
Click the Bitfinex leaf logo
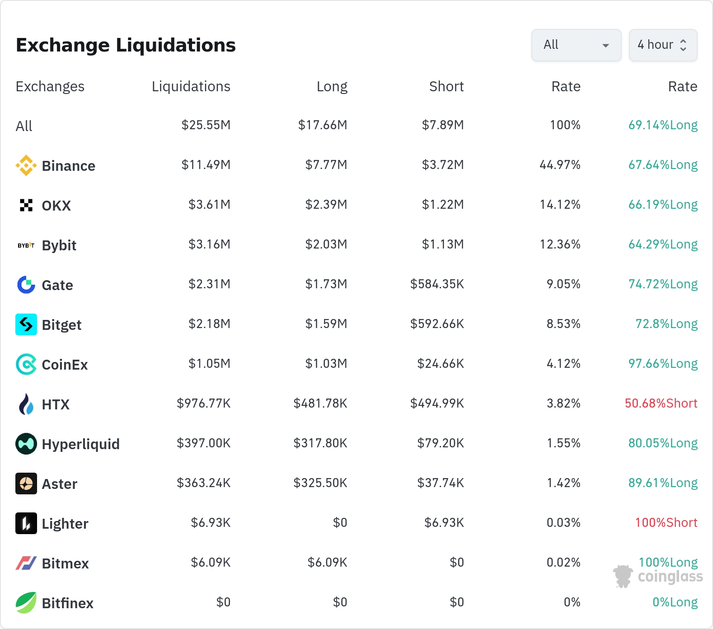point(26,603)
